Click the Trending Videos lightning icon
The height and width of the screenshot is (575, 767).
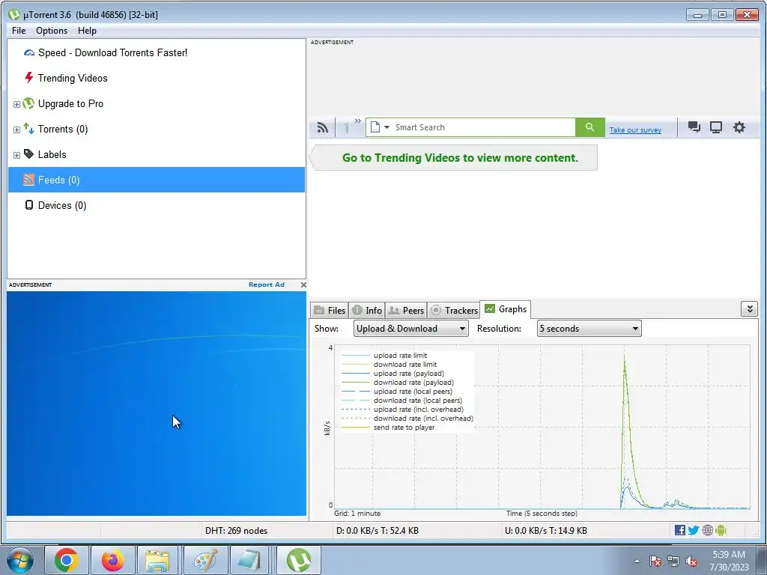pyautogui.click(x=29, y=78)
